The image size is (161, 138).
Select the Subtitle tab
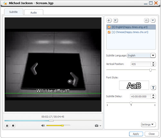pos(14,12)
